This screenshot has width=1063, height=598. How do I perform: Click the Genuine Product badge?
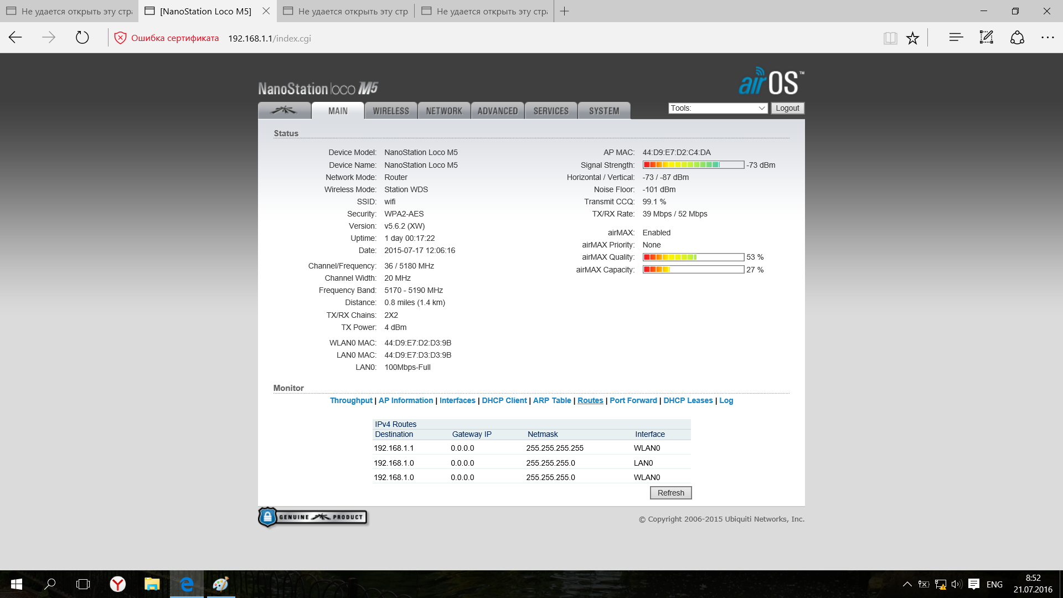[313, 517]
